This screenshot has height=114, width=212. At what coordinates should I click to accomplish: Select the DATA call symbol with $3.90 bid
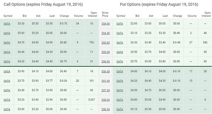click(x=7, y=71)
